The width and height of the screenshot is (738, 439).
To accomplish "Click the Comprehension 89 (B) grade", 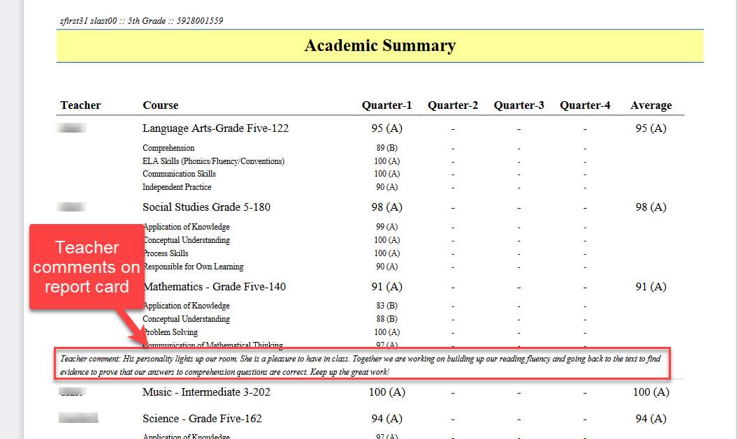I will (386, 148).
